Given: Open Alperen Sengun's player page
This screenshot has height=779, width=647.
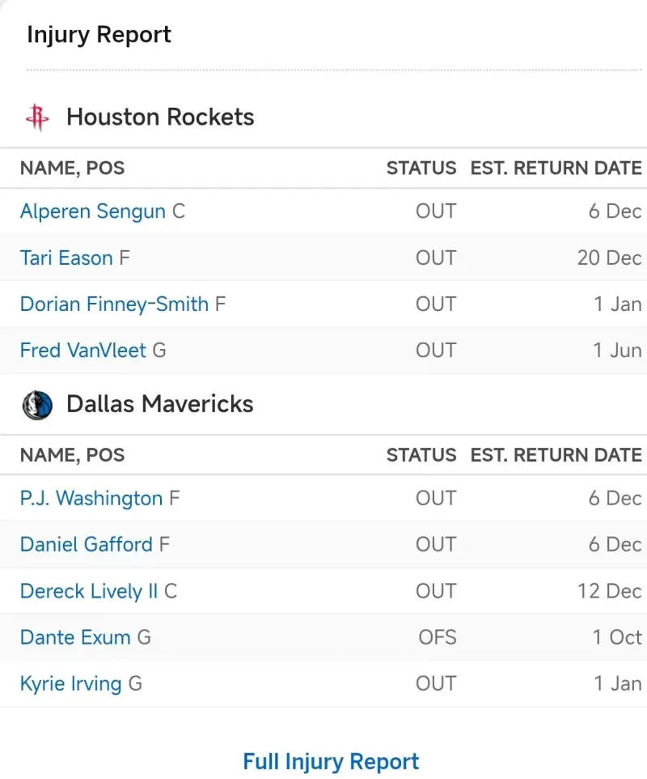Looking at the screenshot, I should point(94,211).
